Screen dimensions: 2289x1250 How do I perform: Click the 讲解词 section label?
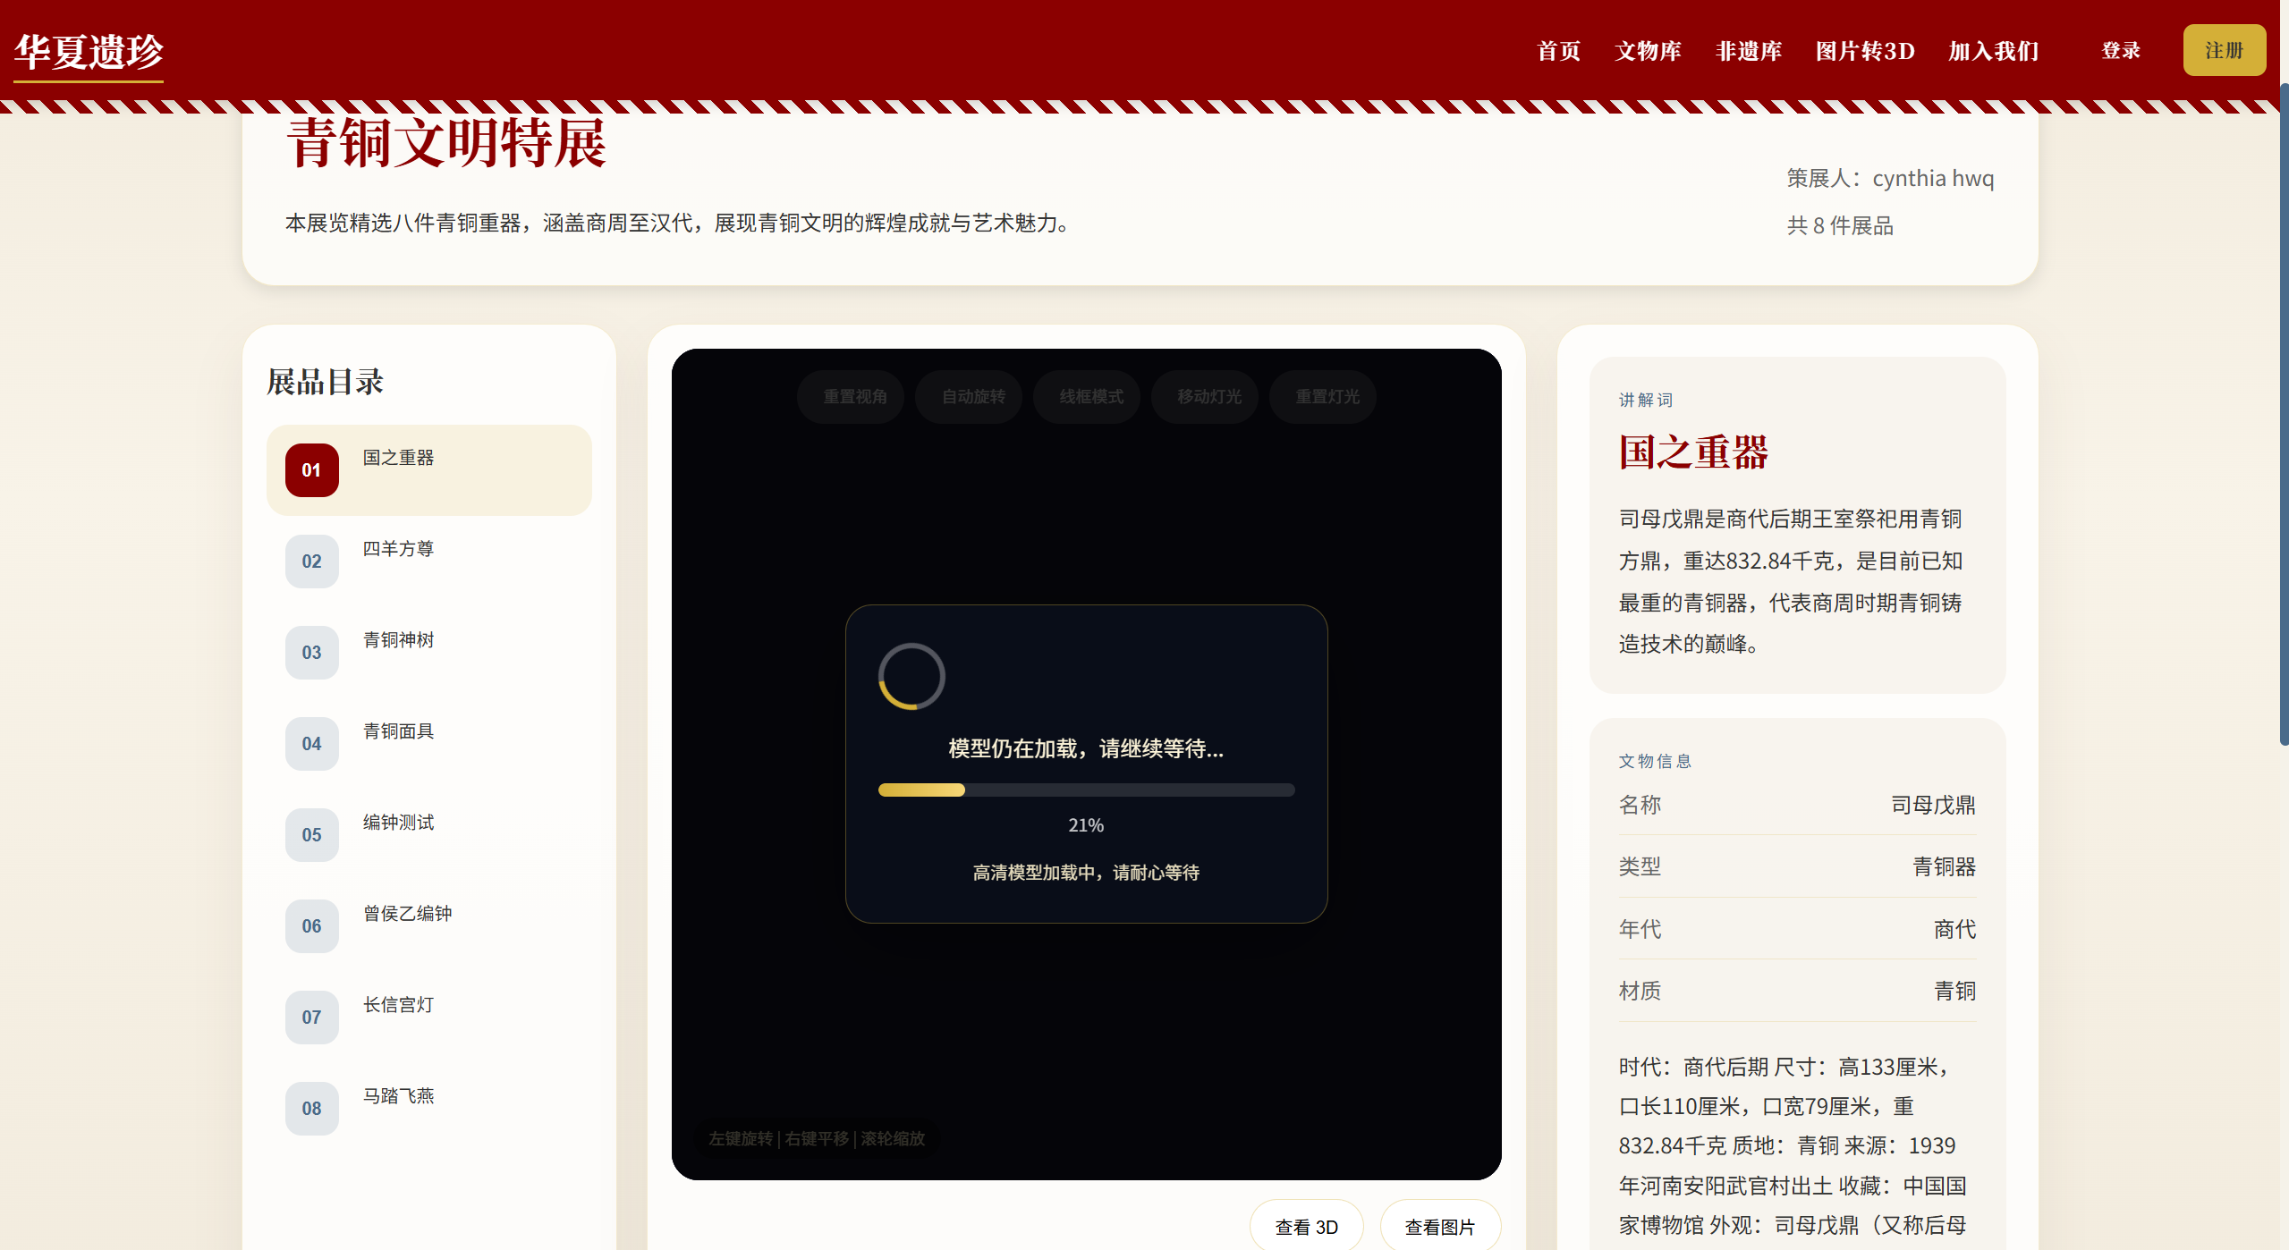pyautogui.click(x=1646, y=400)
